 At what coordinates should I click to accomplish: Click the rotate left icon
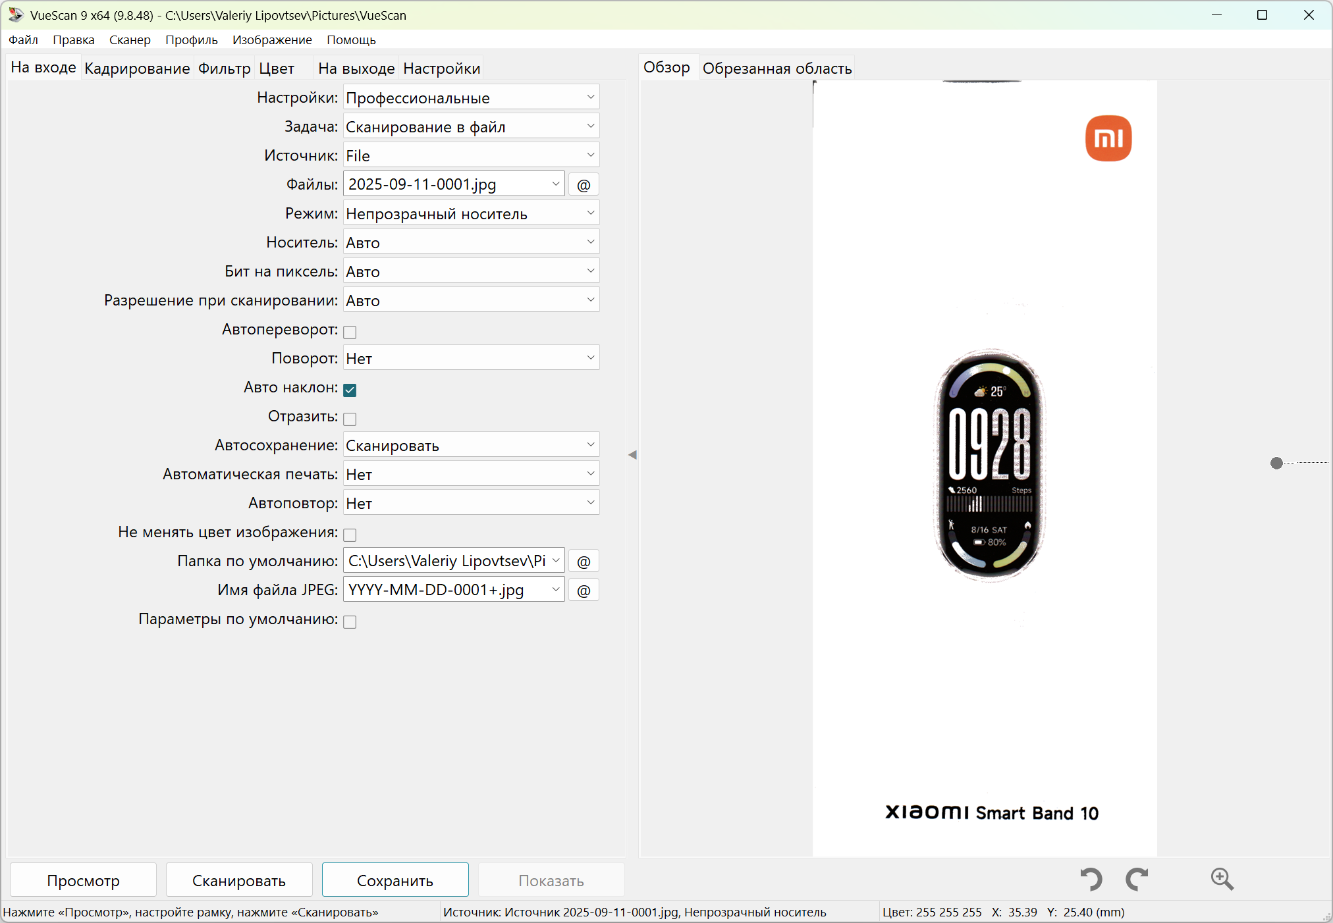(1091, 880)
